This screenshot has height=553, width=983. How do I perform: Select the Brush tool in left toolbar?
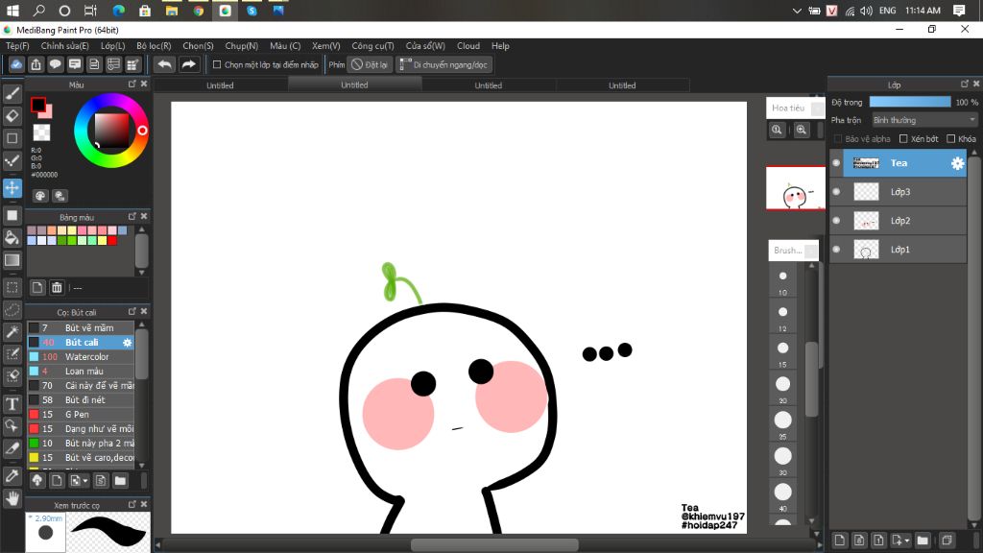12,93
